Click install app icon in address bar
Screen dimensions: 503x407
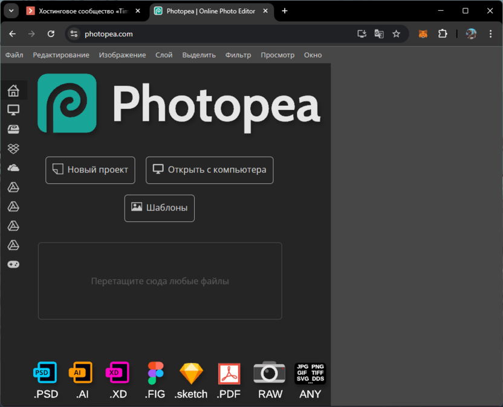362,34
